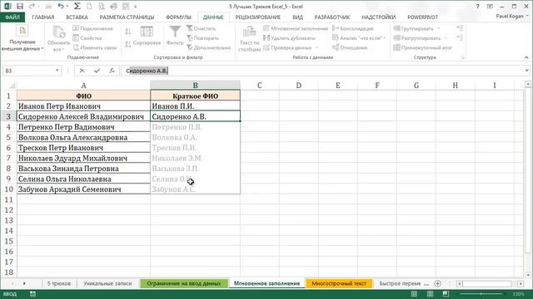
Task: Click Проверка данных validation
Action: coord(287,47)
